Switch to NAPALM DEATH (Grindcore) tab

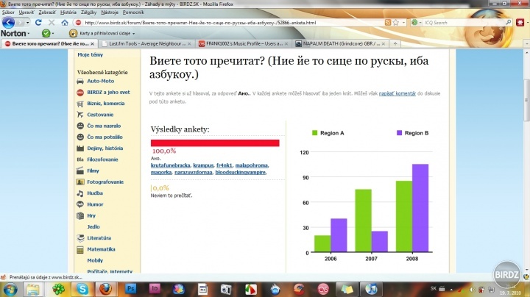click(340, 43)
